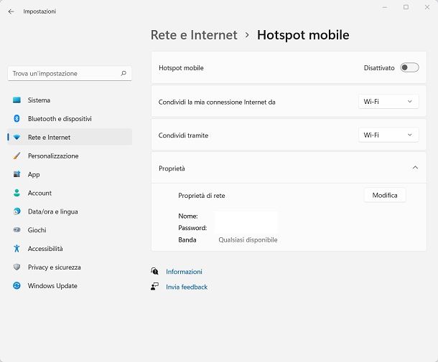Click the Sistema monitor icon in sidebar
Viewport: 438px width, 362px height.
[17, 100]
